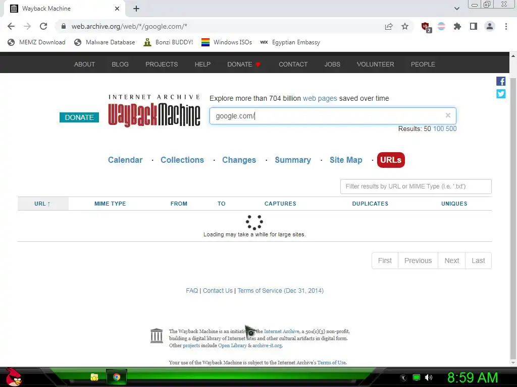Sort by FROM column
Image resolution: width=517 pixels, height=387 pixels.
coord(179,204)
